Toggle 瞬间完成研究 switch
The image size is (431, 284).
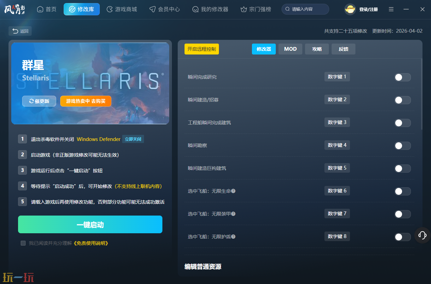[402, 77]
